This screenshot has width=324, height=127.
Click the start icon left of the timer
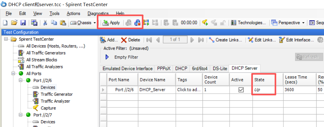pyautogui.click(x=166, y=23)
